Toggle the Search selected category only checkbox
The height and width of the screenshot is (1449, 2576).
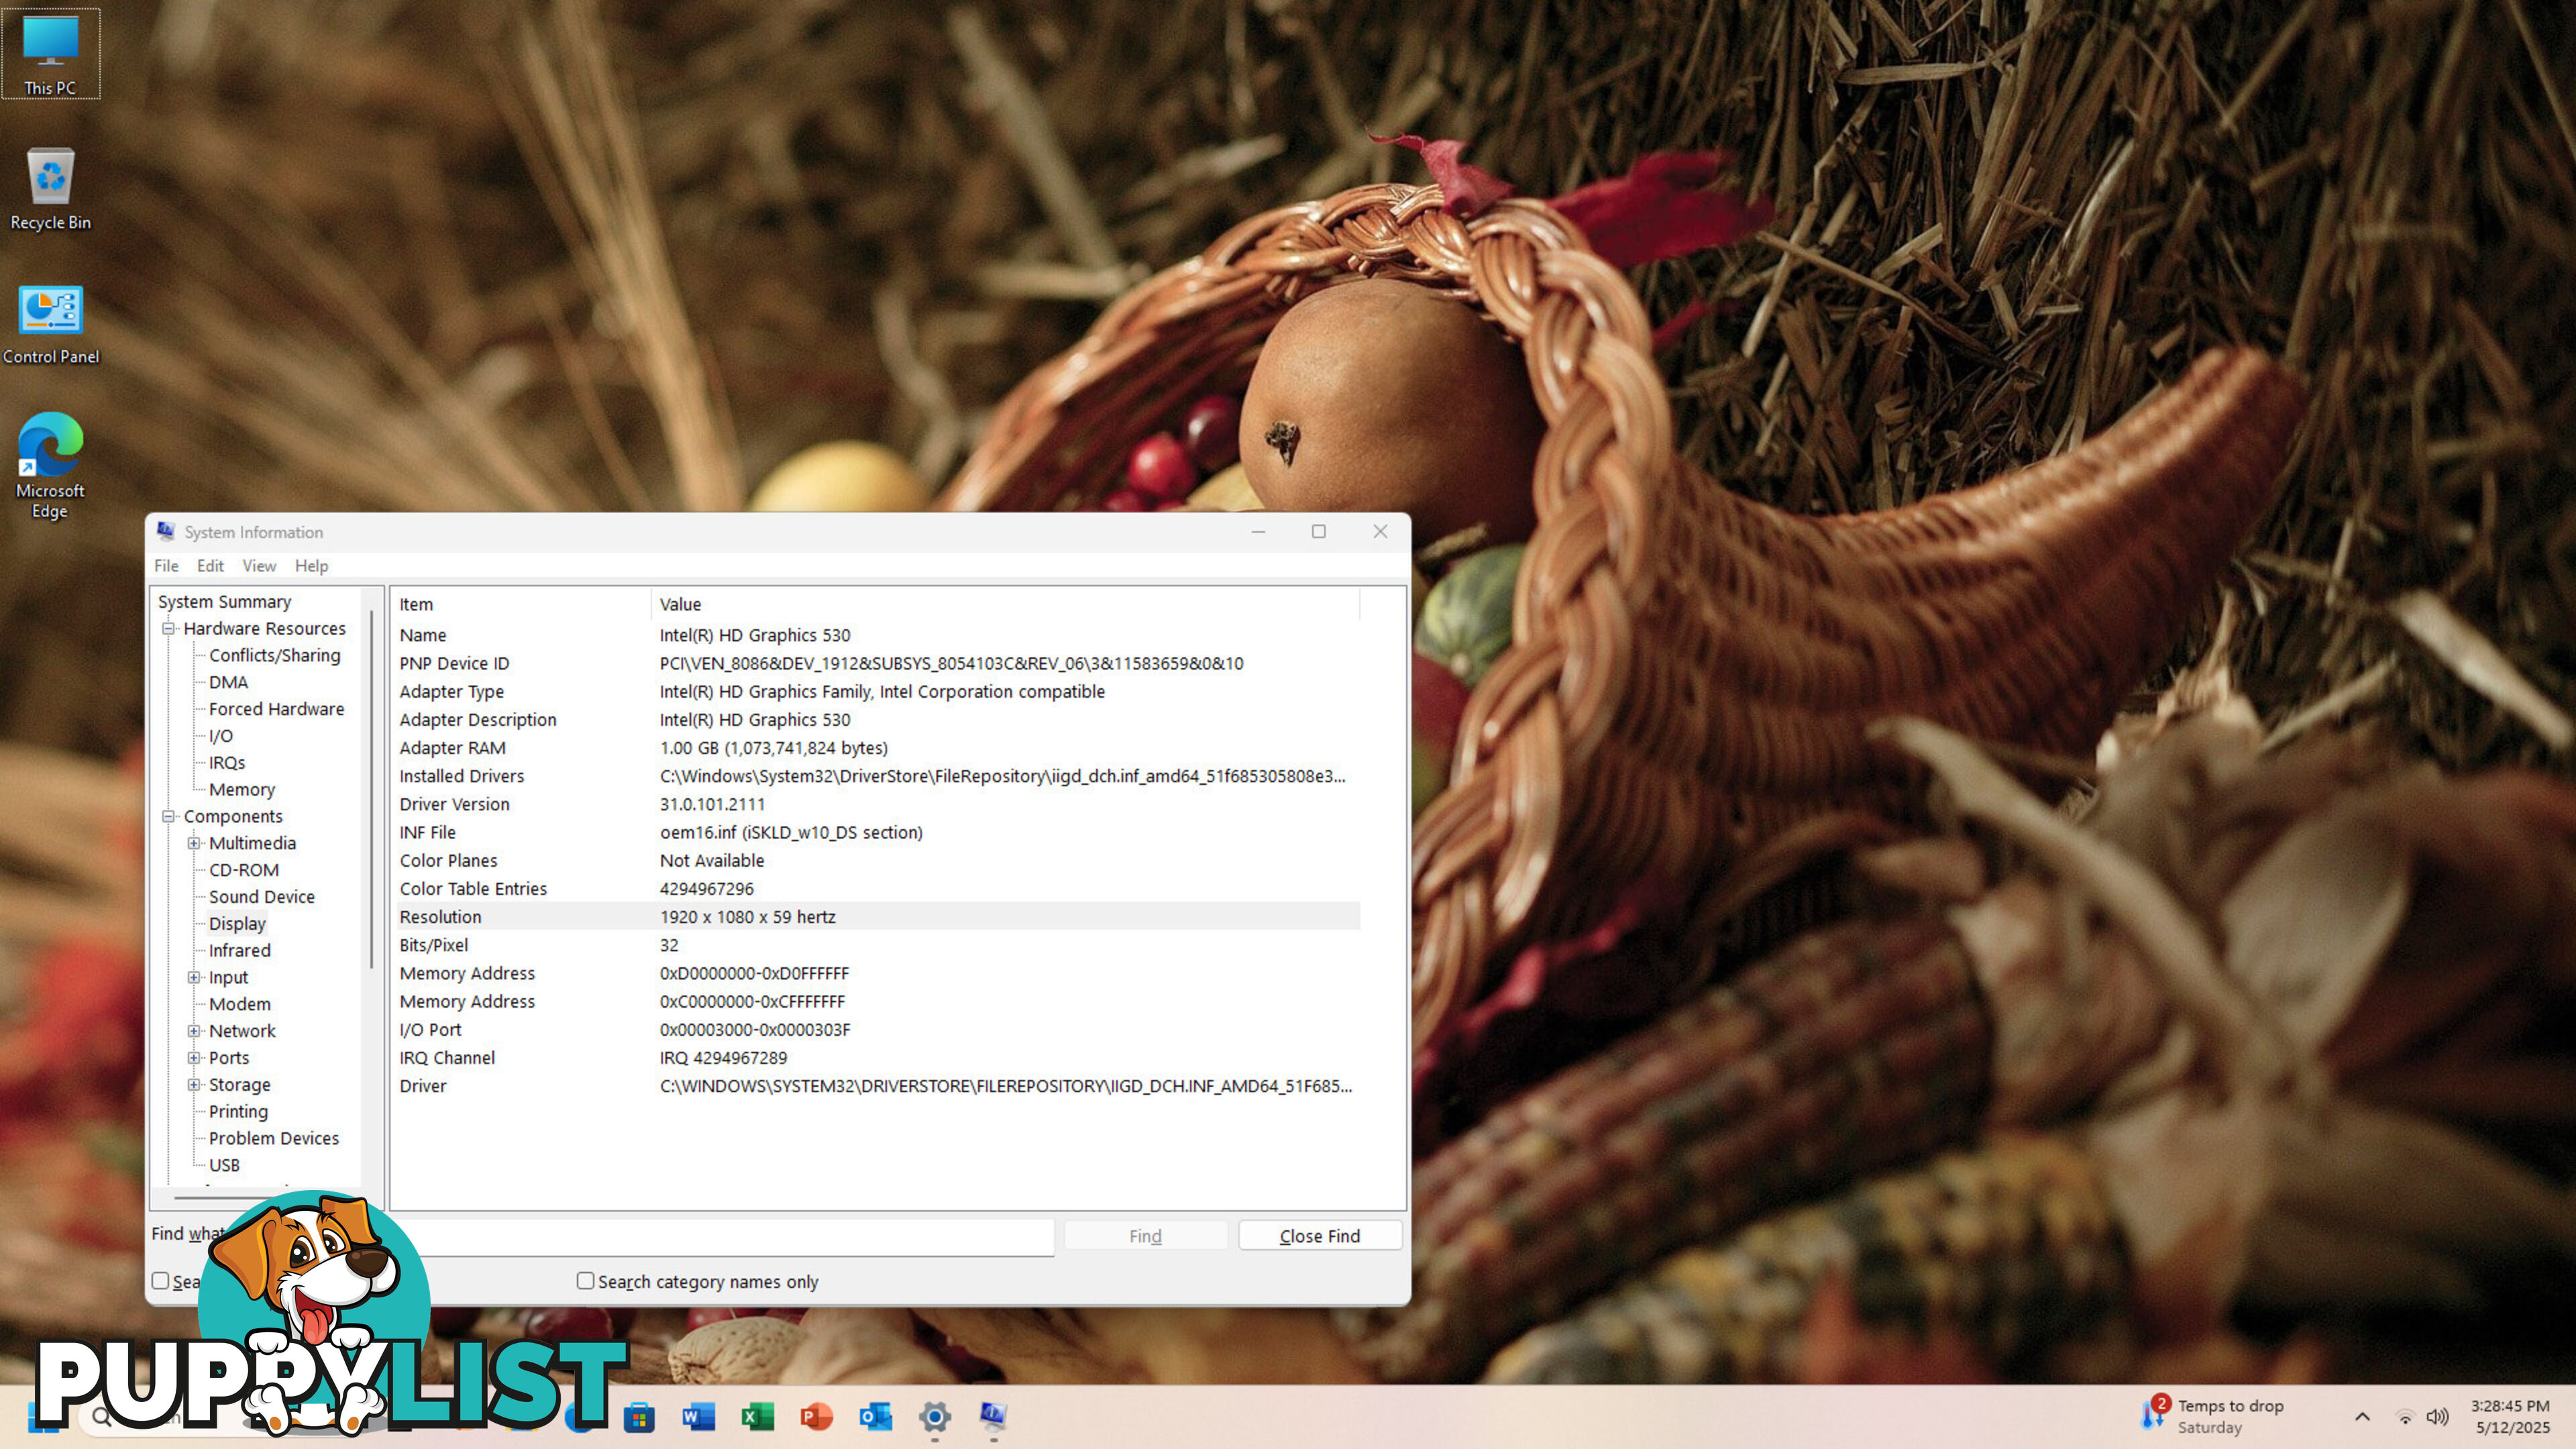click(x=160, y=1281)
